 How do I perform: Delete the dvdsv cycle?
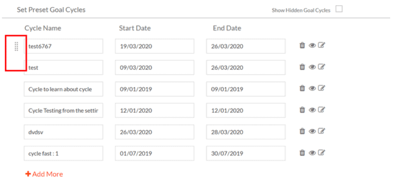tap(302, 131)
